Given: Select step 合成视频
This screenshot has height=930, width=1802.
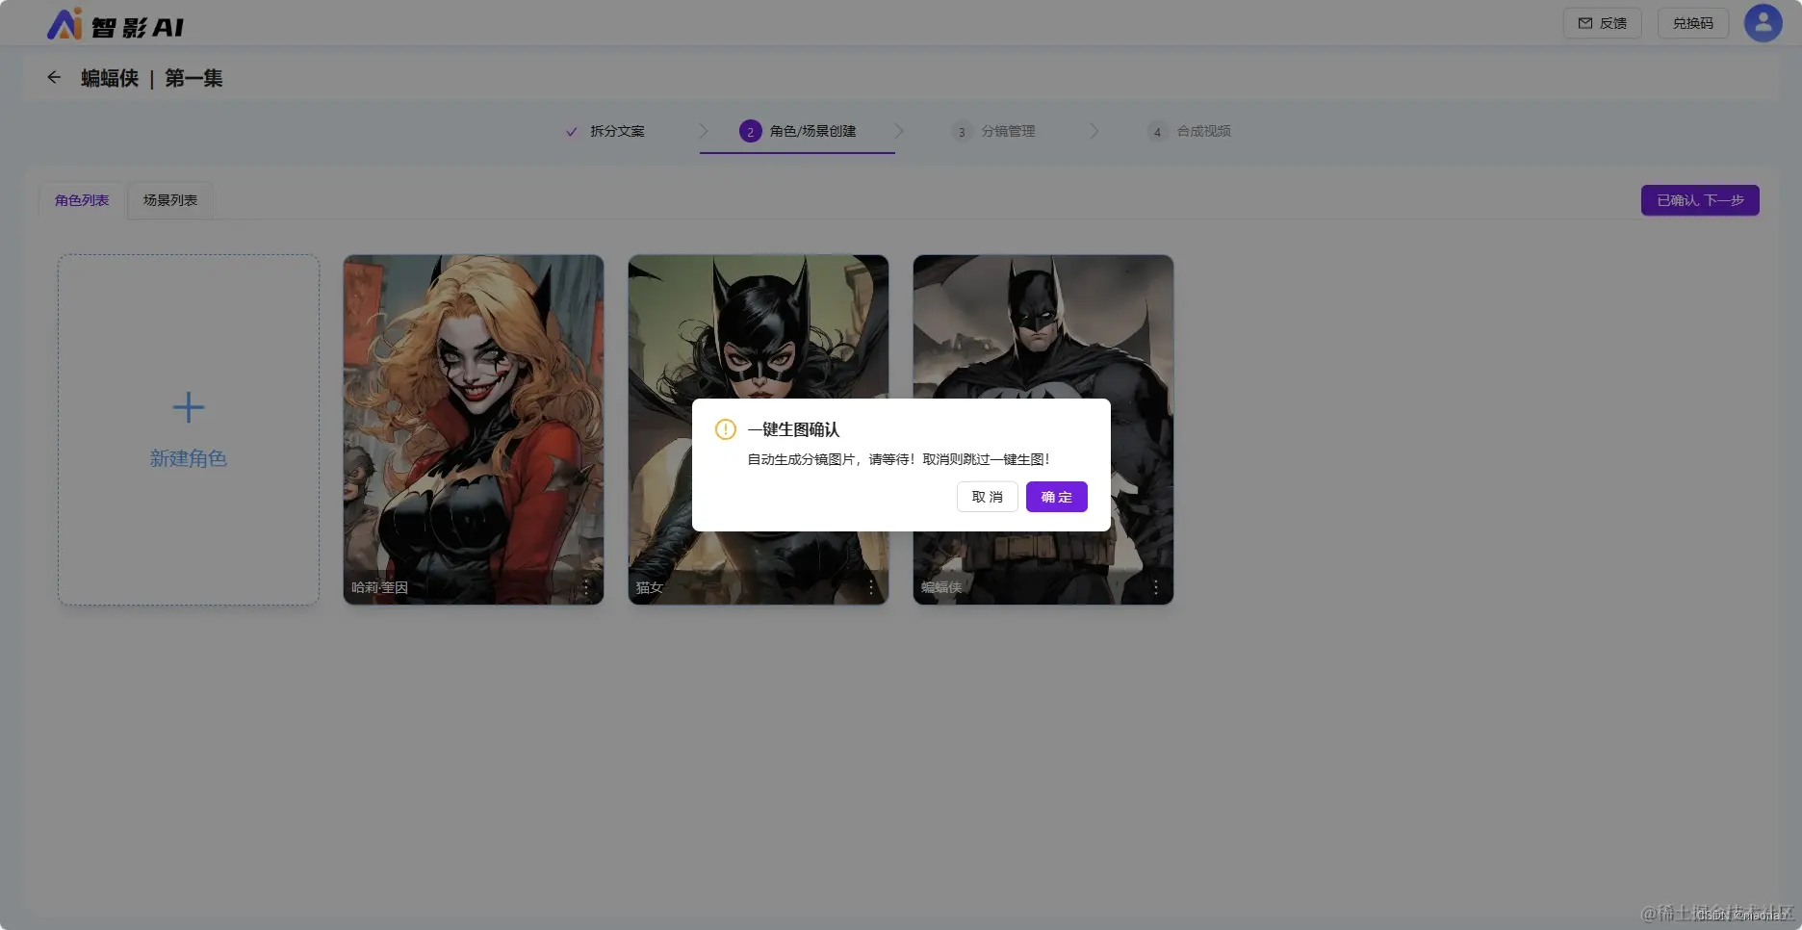Looking at the screenshot, I should pyautogui.click(x=1190, y=131).
